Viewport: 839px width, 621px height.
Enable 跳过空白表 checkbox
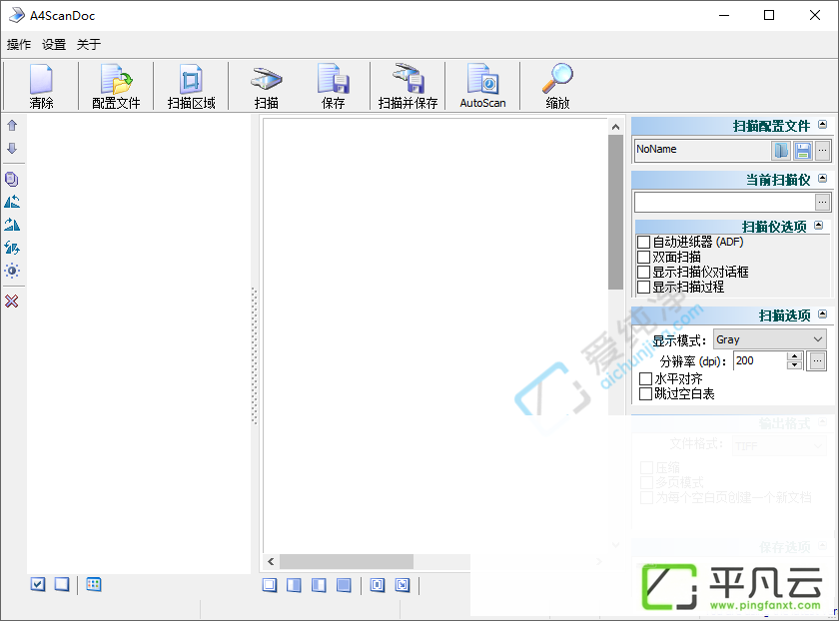646,393
